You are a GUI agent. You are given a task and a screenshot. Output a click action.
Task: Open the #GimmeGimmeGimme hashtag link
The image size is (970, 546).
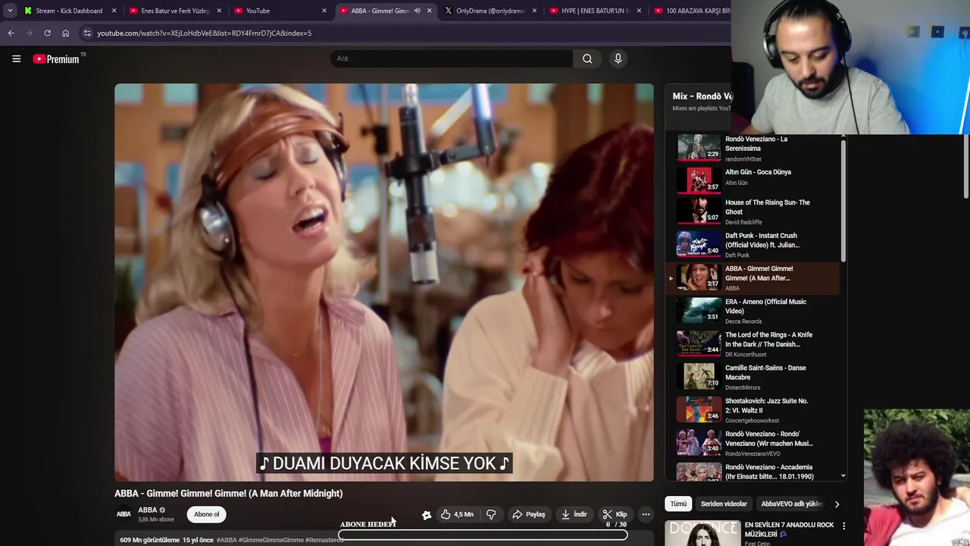(x=271, y=540)
